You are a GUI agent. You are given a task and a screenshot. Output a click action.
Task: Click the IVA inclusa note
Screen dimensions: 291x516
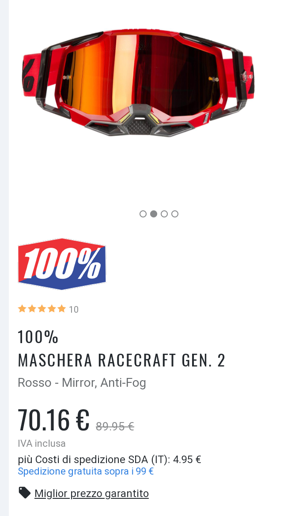[42, 444]
